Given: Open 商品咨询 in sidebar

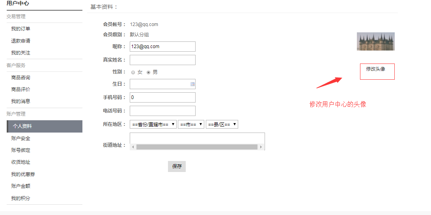Looking at the screenshot, I should coord(21,78).
